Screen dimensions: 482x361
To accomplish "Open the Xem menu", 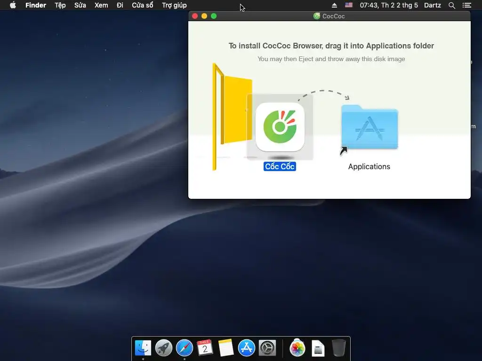I will [x=101, y=5].
